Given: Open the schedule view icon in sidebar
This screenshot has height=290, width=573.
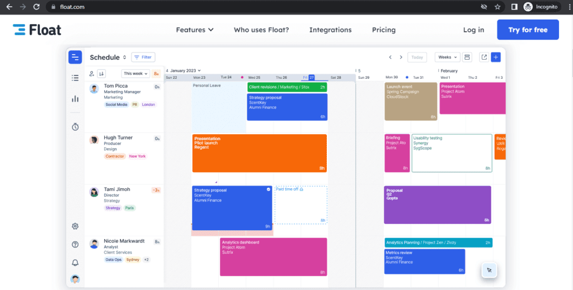Looking at the screenshot, I should pyautogui.click(x=75, y=57).
